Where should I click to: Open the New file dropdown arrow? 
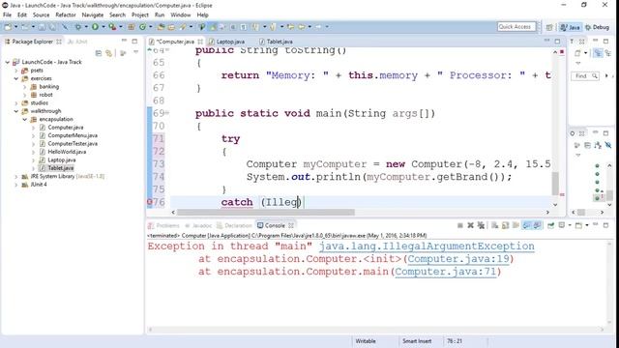tap(15, 27)
